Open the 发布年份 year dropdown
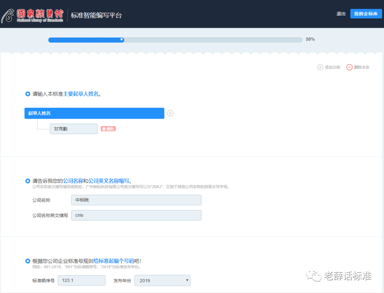Image resolution: width=384 pixels, height=293 pixels. point(162,281)
